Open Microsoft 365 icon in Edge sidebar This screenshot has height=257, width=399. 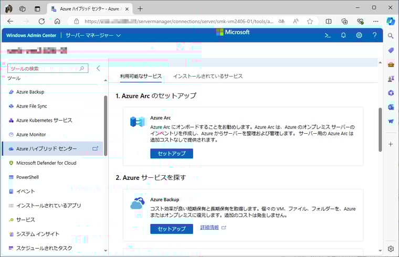391,93
